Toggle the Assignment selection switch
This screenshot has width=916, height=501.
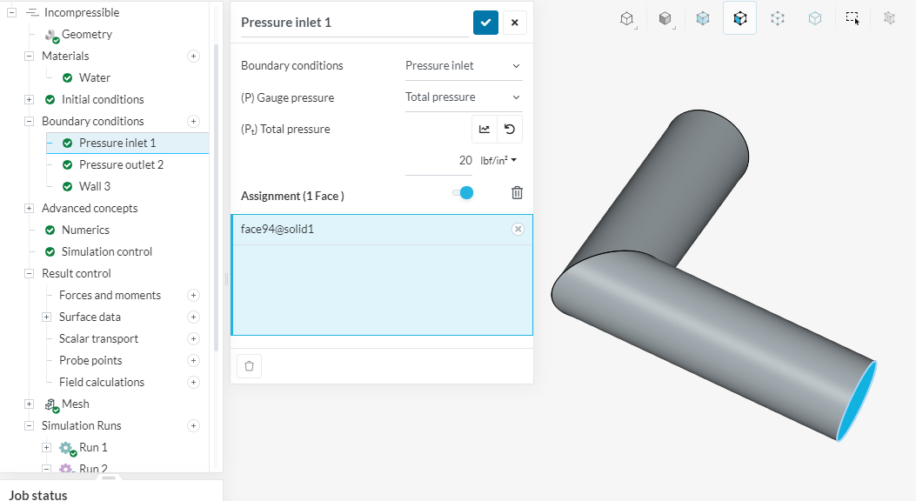coord(463,193)
